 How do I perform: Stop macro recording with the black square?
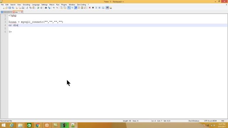[x=93, y=8]
